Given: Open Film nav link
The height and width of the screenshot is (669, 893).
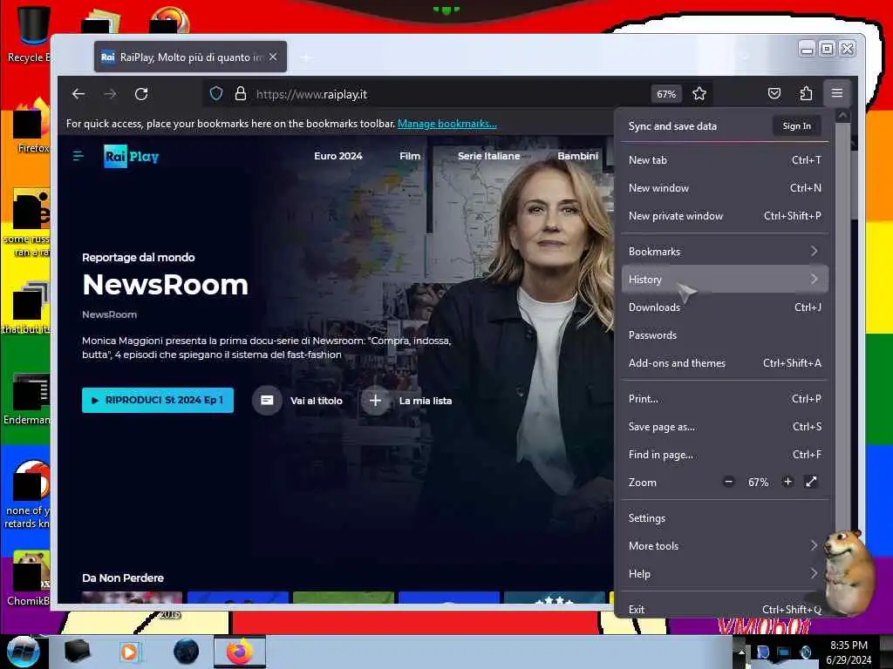Looking at the screenshot, I should click(410, 156).
